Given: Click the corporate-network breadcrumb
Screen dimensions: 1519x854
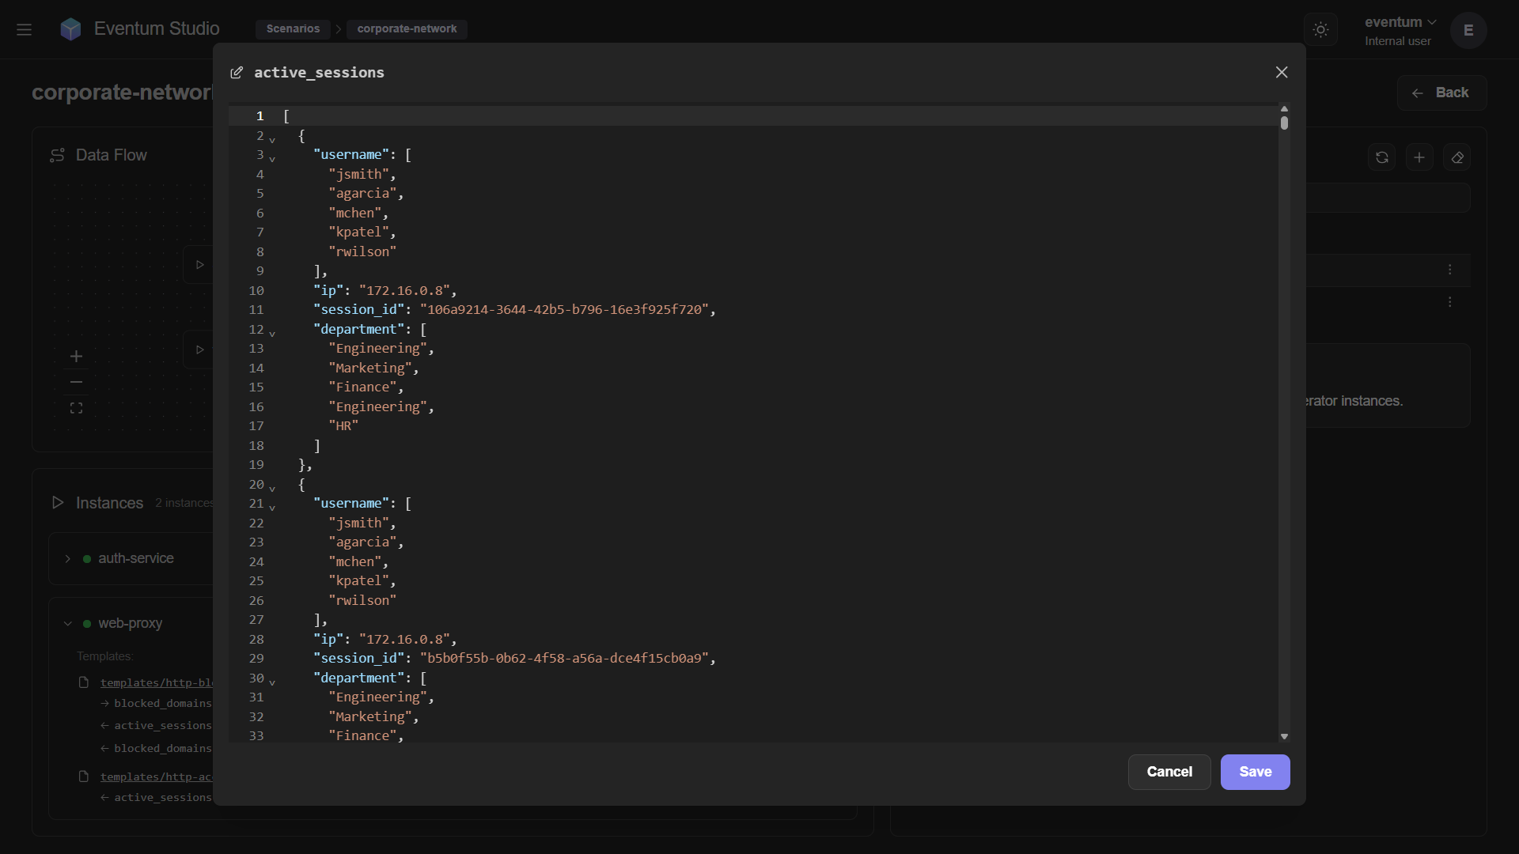Looking at the screenshot, I should tap(407, 29).
